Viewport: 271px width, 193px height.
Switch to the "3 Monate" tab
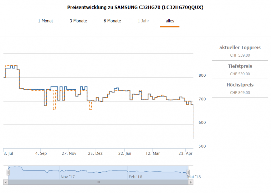point(78,21)
